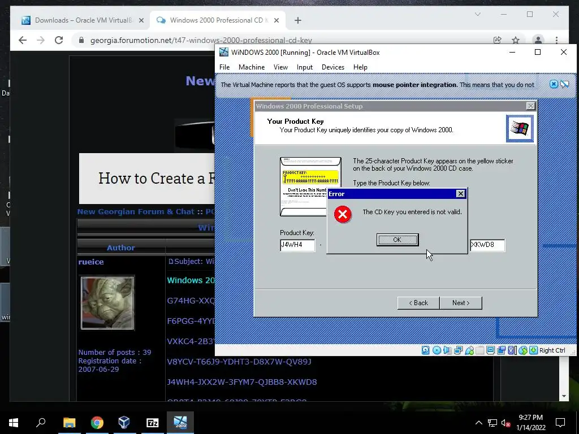The width and height of the screenshot is (579, 434).
Task: Click the Next button in Windows 2000 Setup
Action: point(461,303)
